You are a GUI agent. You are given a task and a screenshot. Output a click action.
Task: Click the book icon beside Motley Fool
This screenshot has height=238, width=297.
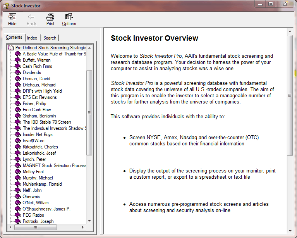pos(17,172)
